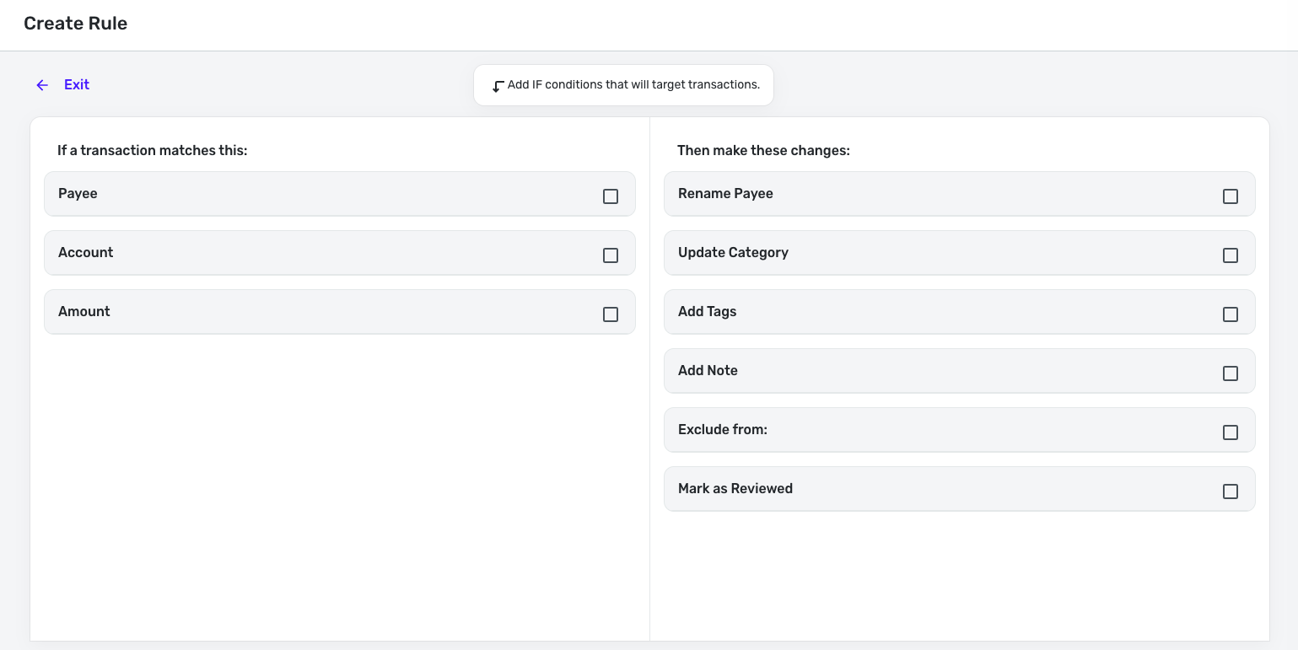Screen dimensions: 1298x650
Task: Tick the Payee condition checkbox
Action: coord(611,196)
